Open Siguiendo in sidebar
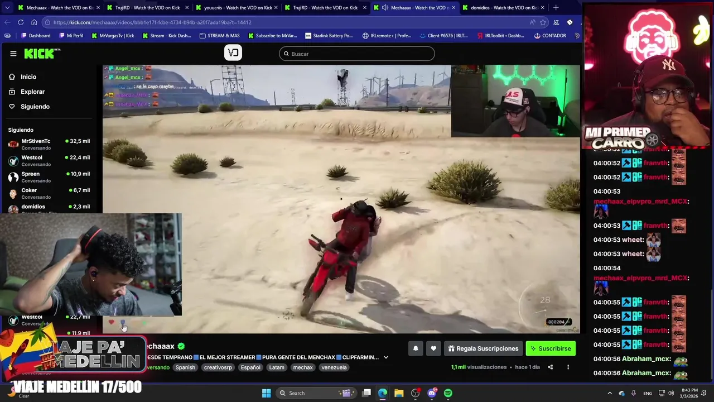This screenshot has height=402, width=714. pyautogui.click(x=35, y=107)
